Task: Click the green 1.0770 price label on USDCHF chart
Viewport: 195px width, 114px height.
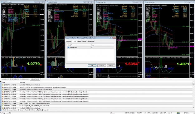Action: (x=33, y=64)
